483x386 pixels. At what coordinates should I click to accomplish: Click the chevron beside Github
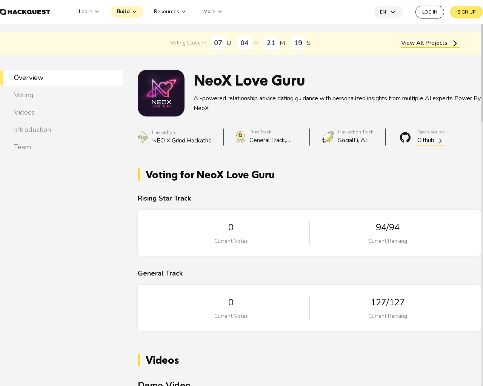click(x=440, y=141)
